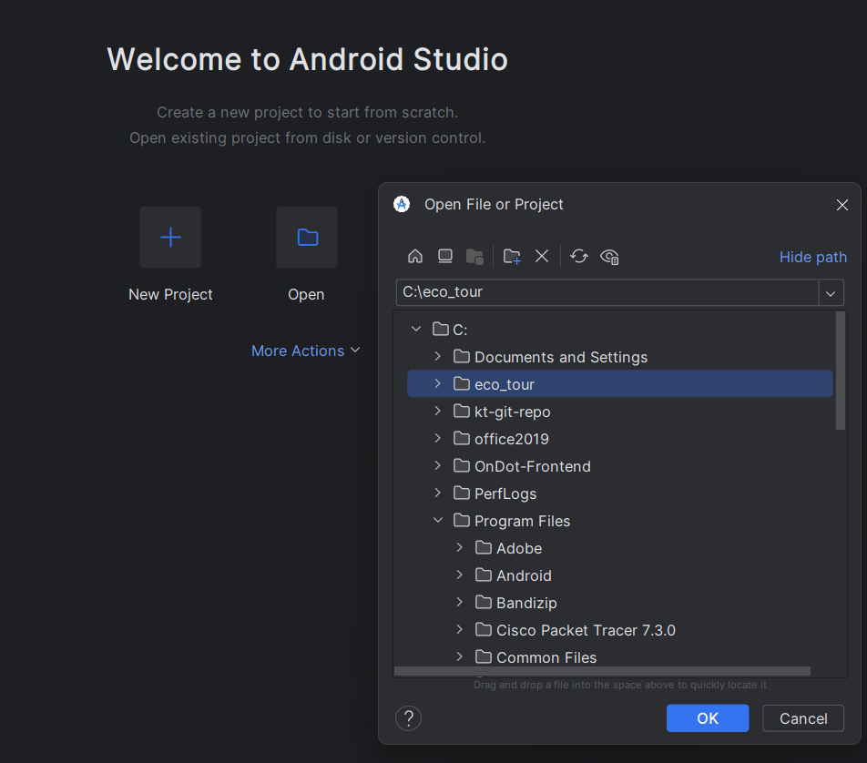Go to home directory icon
This screenshot has height=763, width=867.
(x=414, y=256)
